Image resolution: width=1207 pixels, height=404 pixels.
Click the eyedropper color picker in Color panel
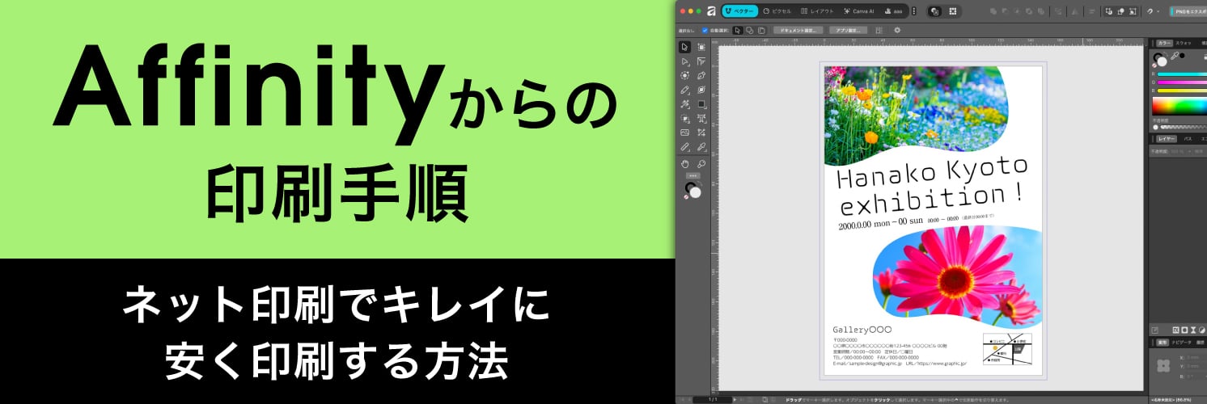1175,56
